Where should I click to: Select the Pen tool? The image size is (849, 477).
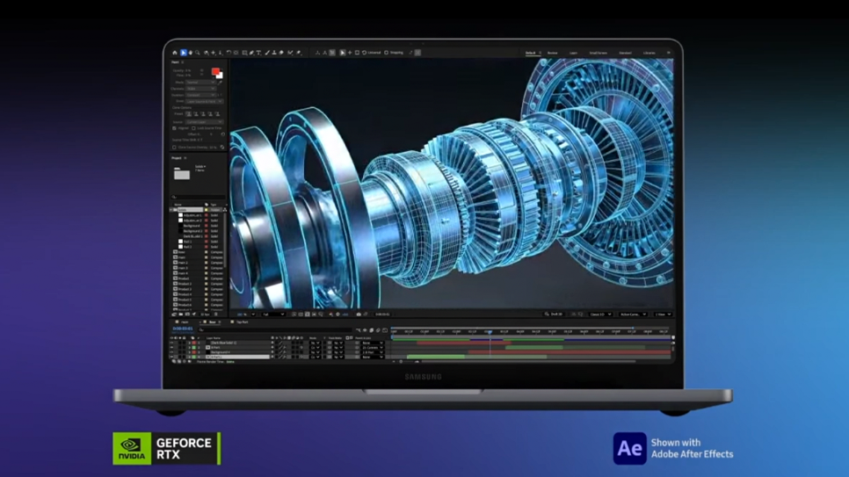(x=251, y=53)
